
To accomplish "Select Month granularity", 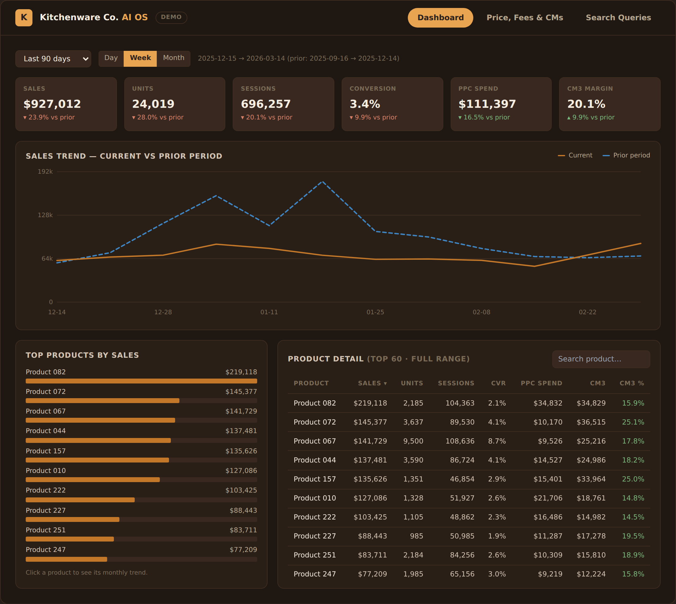I will (x=174, y=59).
